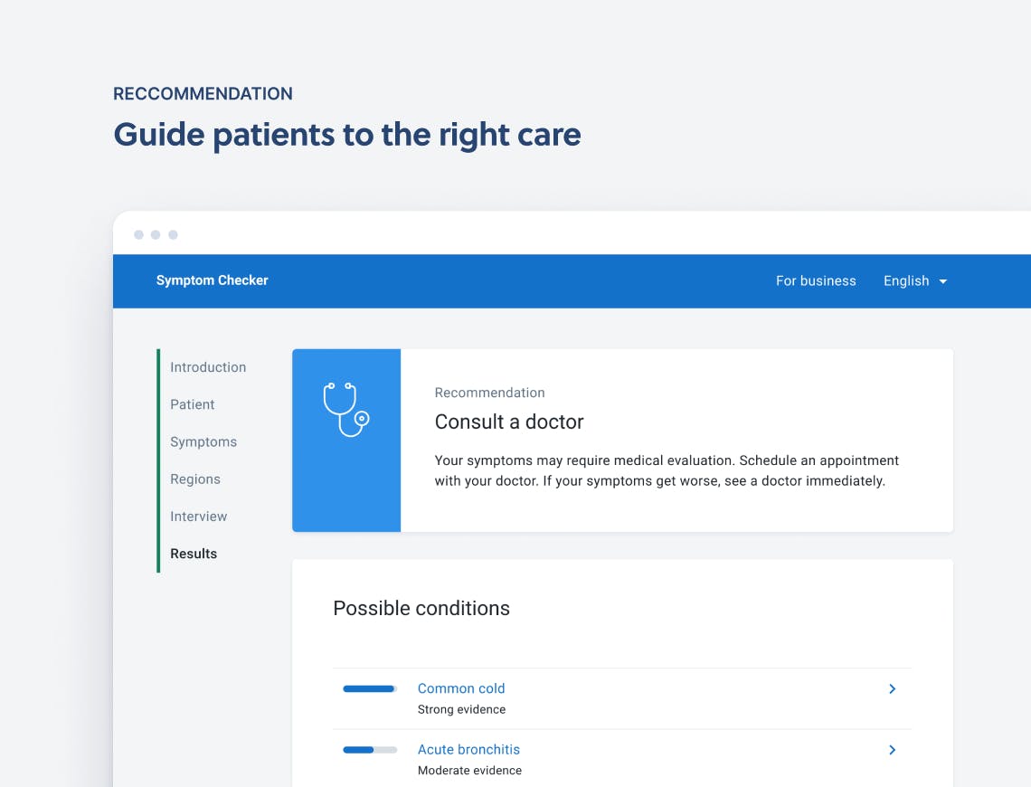The height and width of the screenshot is (787, 1031).
Task: Click the Possible conditions heading
Action: pos(421,609)
